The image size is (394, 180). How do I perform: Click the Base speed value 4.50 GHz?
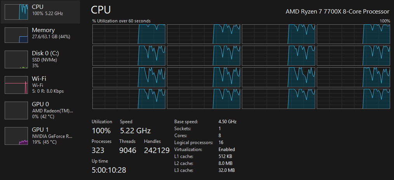click(227, 122)
